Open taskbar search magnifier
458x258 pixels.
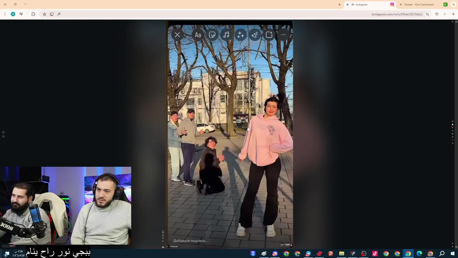[x=442, y=254]
